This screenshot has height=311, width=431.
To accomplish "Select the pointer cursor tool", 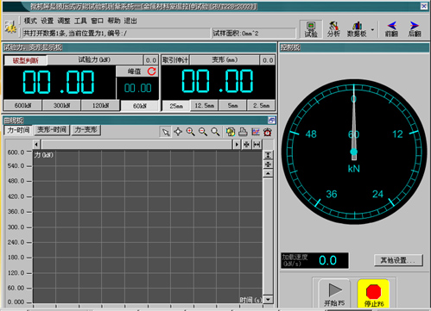I will pos(166,132).
